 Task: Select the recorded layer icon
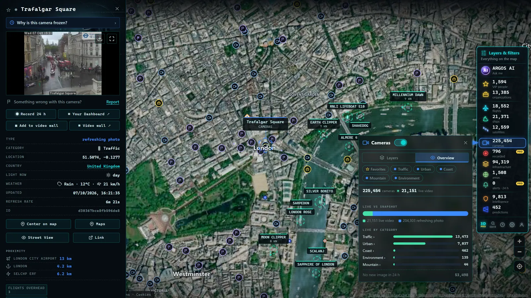point(486,153)
